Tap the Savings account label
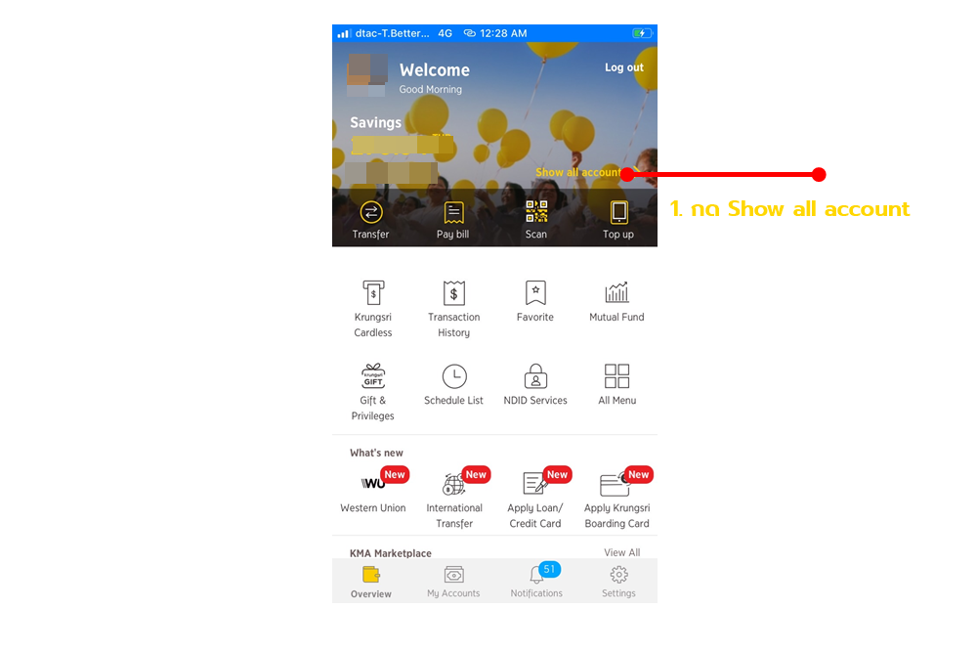 click(x=376, y=123)
